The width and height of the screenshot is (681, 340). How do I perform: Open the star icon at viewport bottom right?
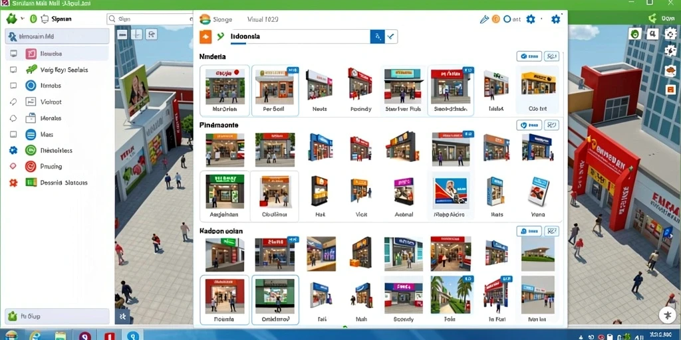click(x=666, y=315)
